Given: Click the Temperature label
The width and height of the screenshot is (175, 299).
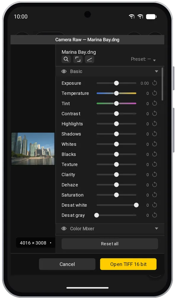Looking at the screenshot, I should point(75,93).
